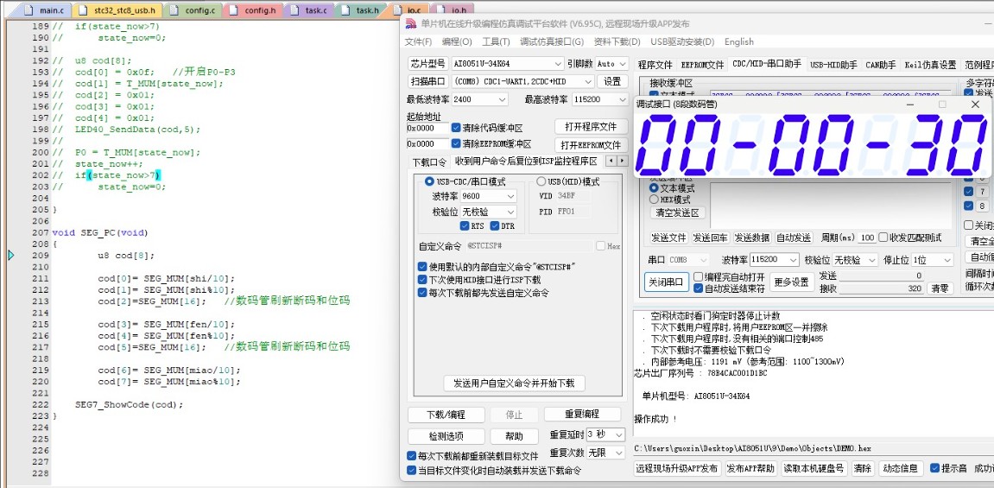994x488 pixels.
Task: Open USB-CDC 波特率 9600 dropdown
Action: tap(488, 196)
